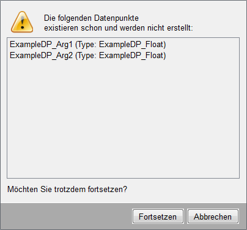Cancel using the Abbrechen button
The height and width of the screenshot is (230, 247).
click(213, 217)
